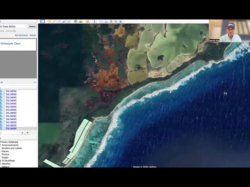Move the place down with the down arrow
Viewport: 250px width, 187px height.
tap(27, 132)
